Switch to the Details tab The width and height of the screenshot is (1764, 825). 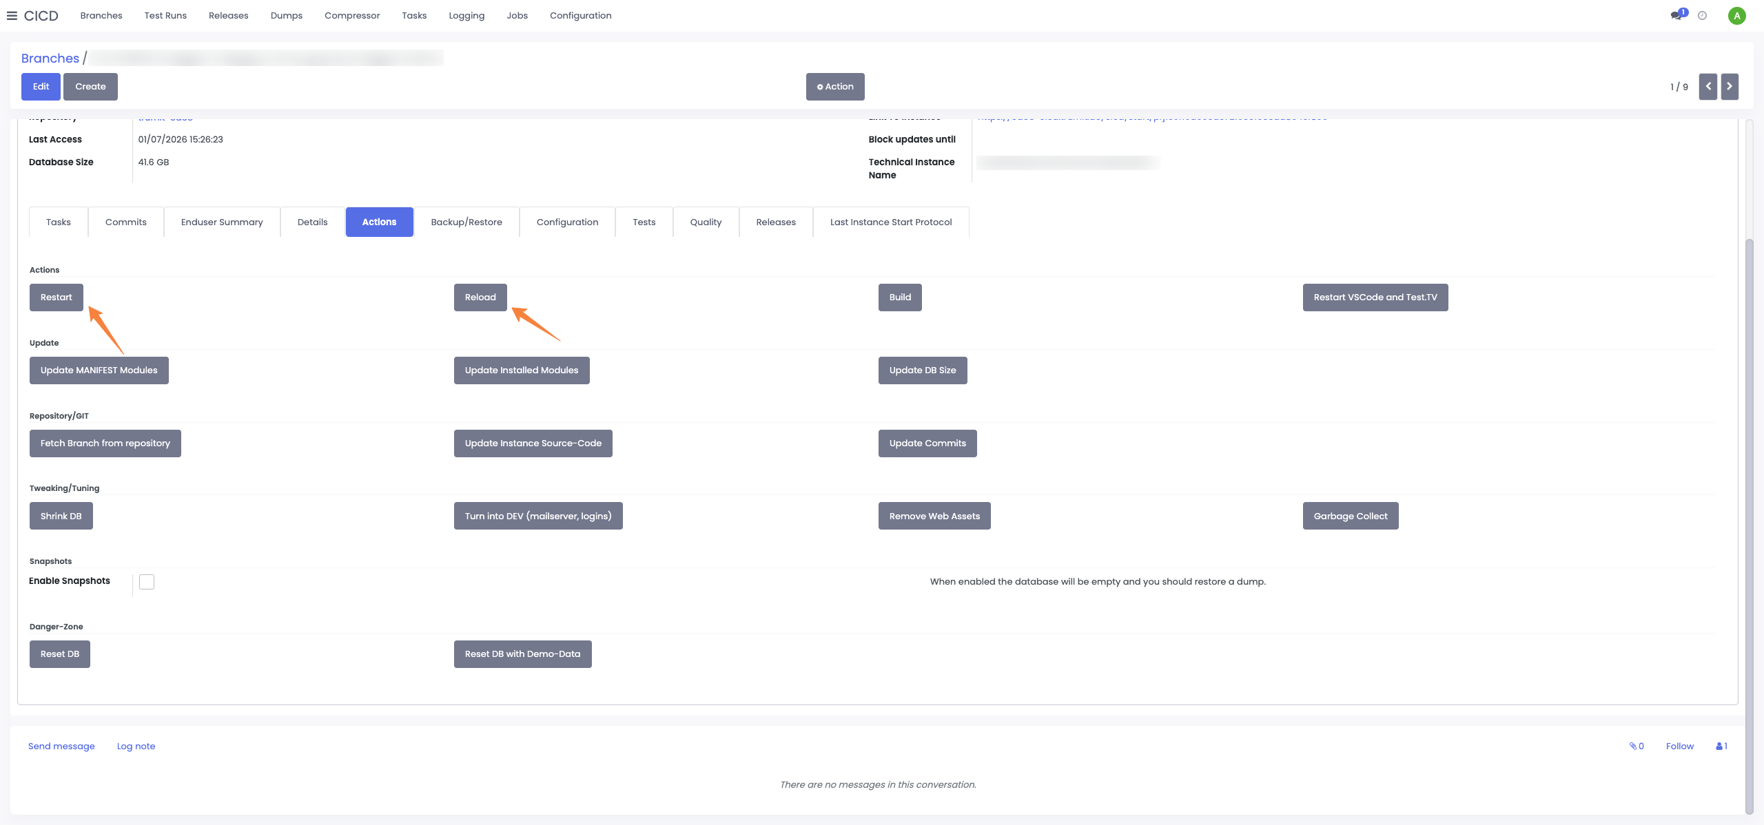point(313,222)
